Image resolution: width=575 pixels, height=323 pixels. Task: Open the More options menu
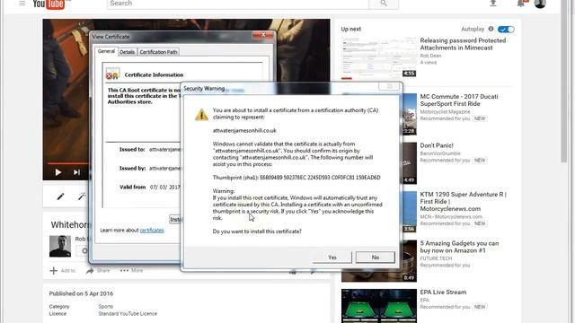coord(131,271)
